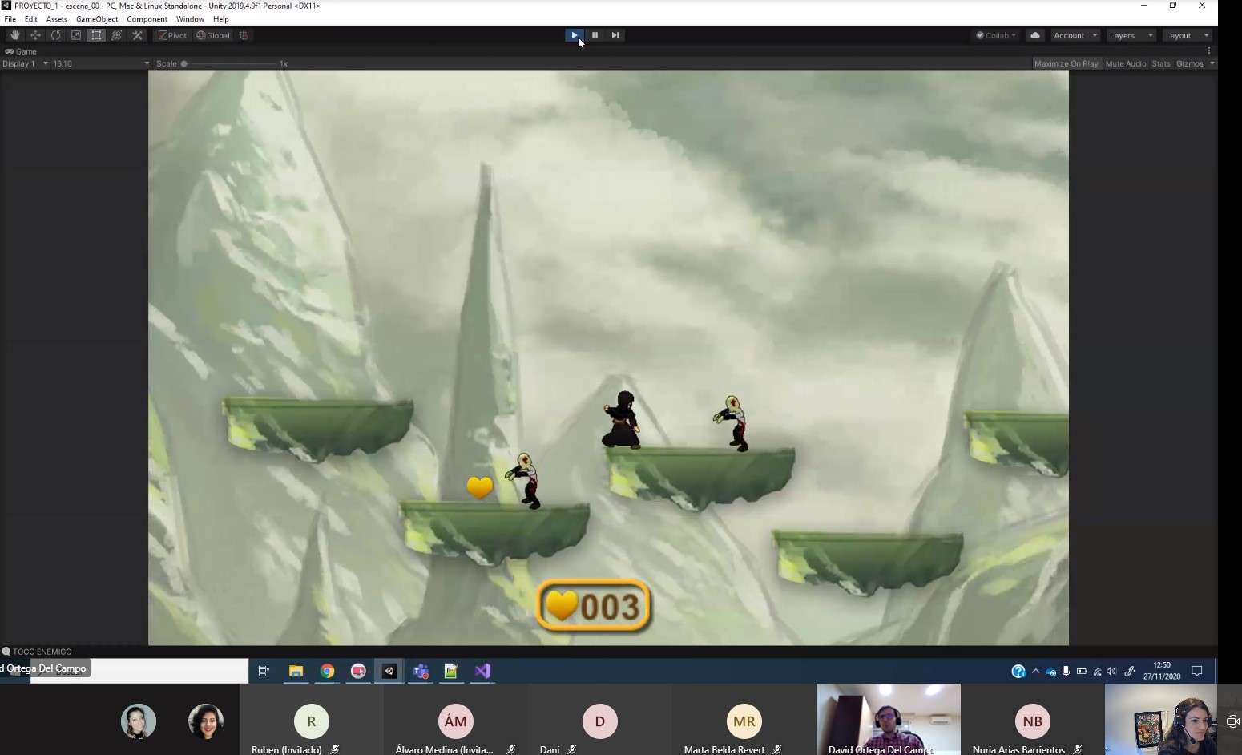Open the Gizmos dropdown arrow
The image size is (1242, 755).
point(1212,63)
